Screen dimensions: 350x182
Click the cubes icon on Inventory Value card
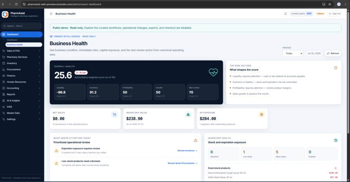click(188, 115)
